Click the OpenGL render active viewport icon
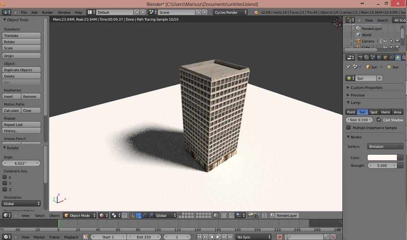This screenshot has height=240, width=407. (250, 215)
